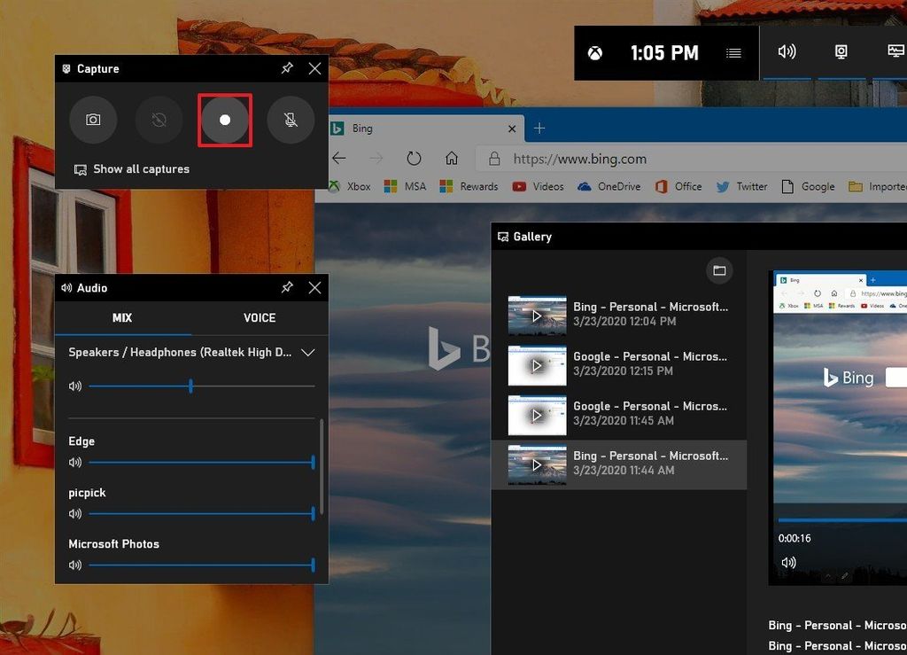Image resolution: width=907 pixels, height=655 pixels.
Task: Expand the Speakers / Headphones device dropdown
Action: tap(307, 353)
